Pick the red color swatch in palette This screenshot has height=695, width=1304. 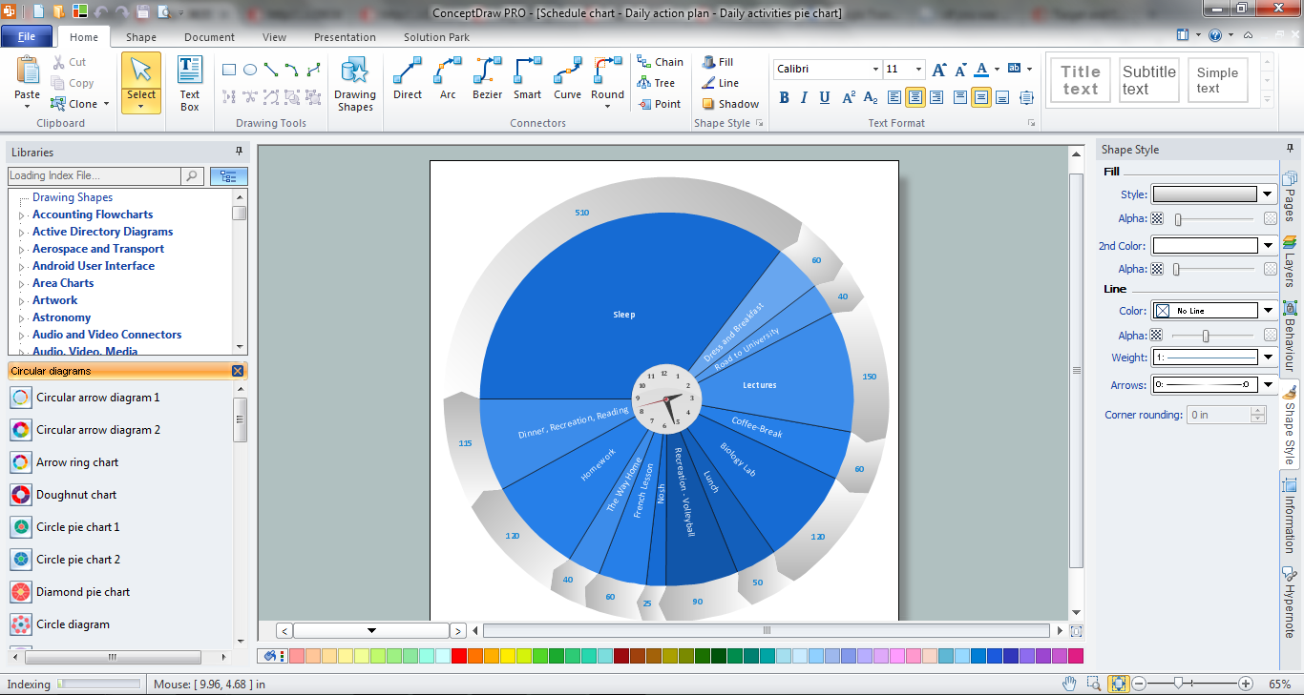coord(459,656)
